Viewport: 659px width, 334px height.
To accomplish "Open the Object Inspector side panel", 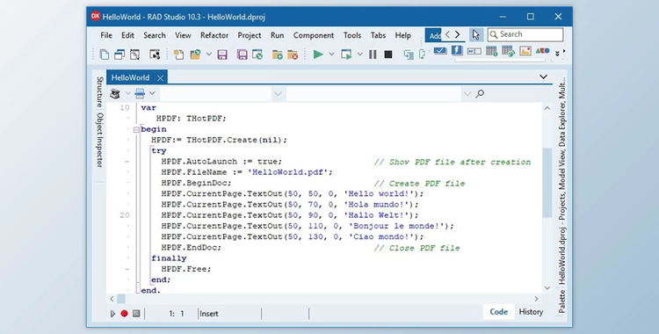I will coord(99,140).
